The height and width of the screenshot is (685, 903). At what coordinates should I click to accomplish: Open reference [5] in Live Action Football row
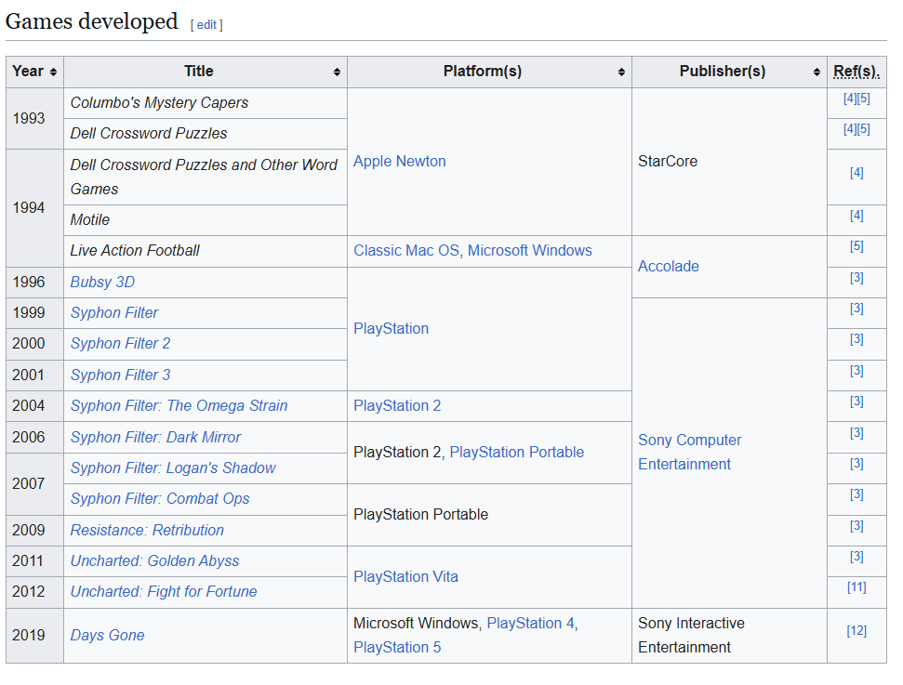(857, 246)
